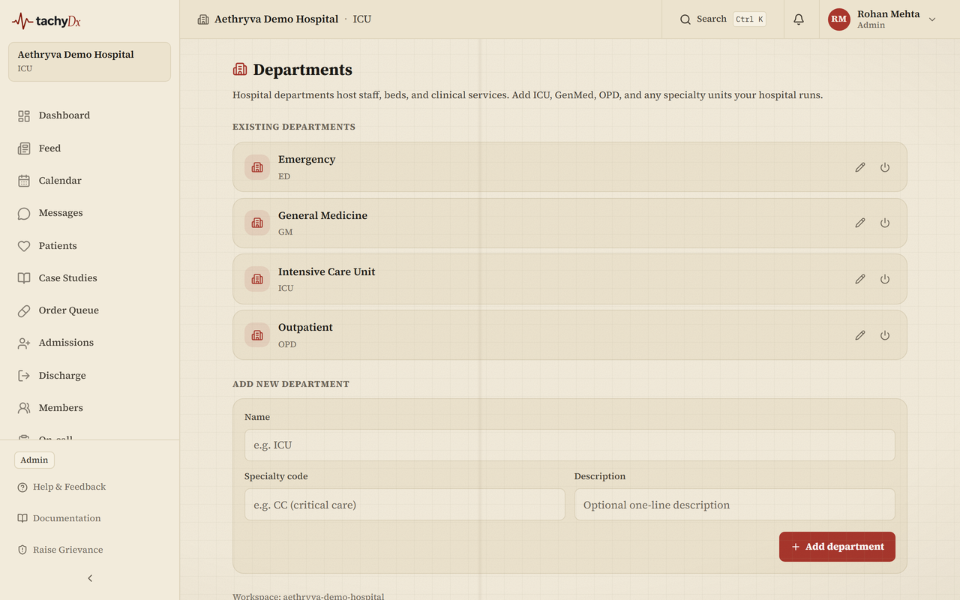Click the Raise Grievance shield icon
Screen dimensions: 960x600
pos(22,550)
